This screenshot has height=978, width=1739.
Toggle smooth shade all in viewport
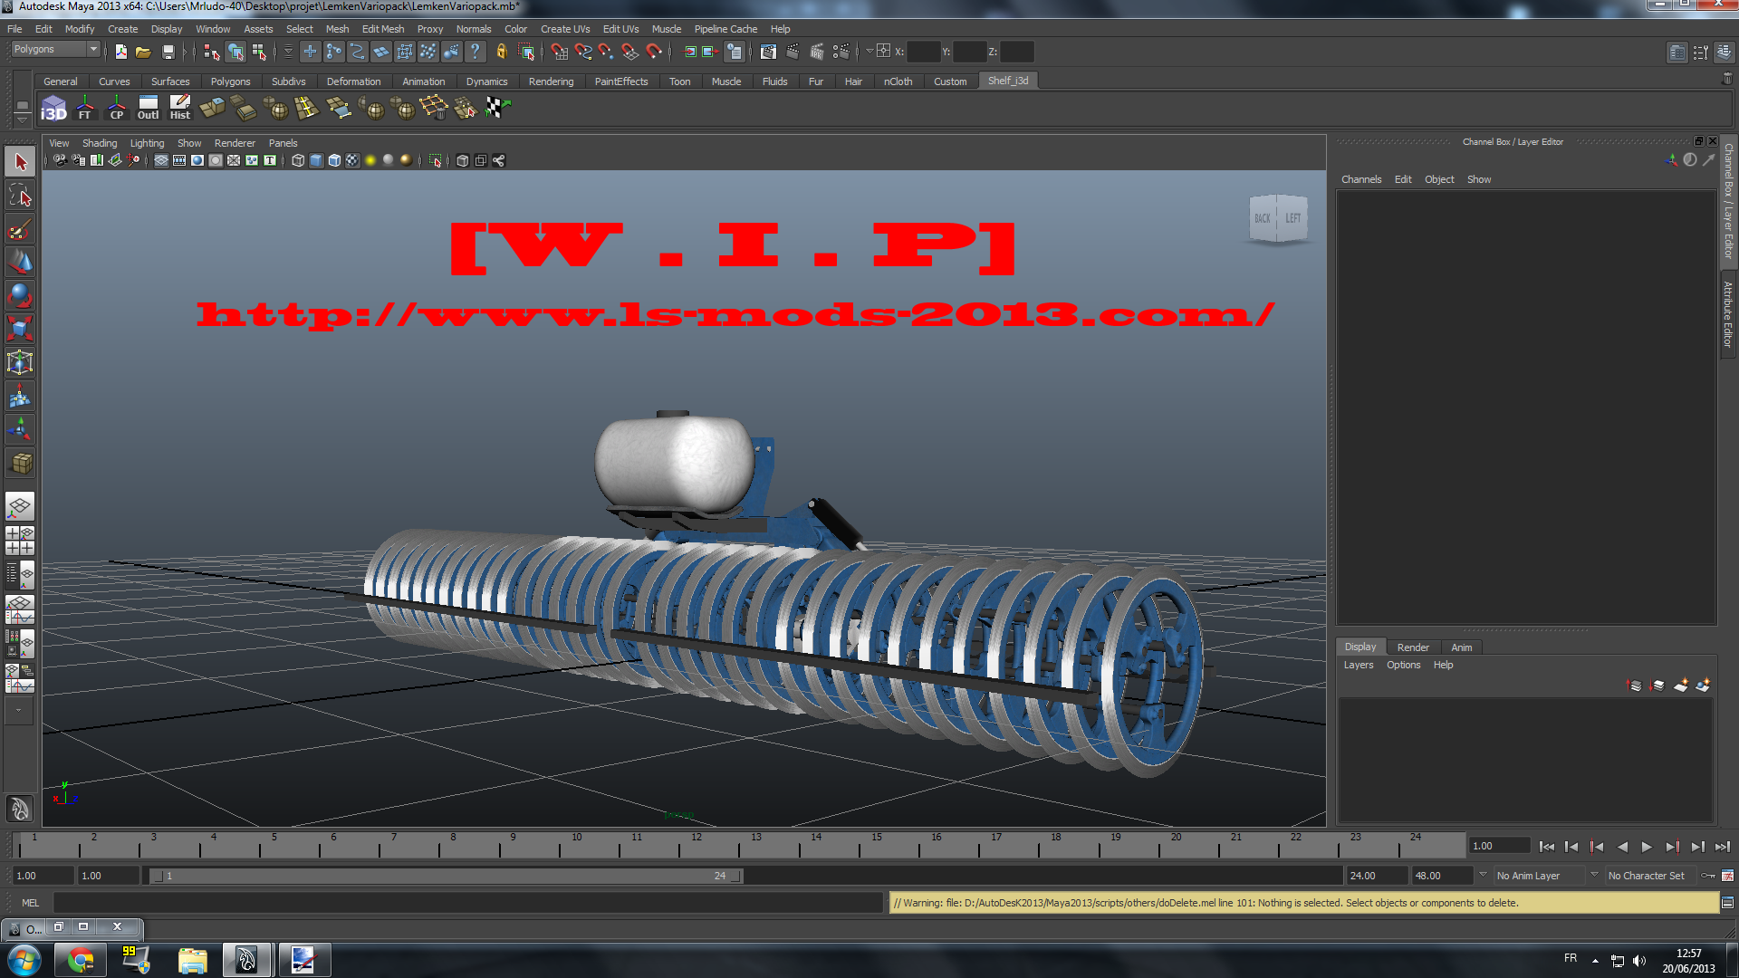pos(316,160)
